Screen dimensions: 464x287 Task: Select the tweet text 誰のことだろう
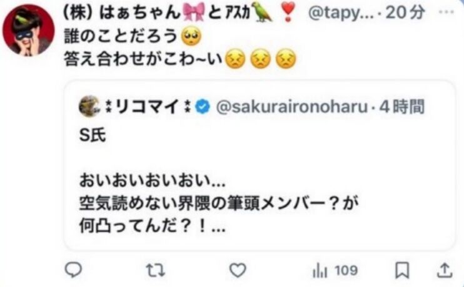(x=120, y=37)
